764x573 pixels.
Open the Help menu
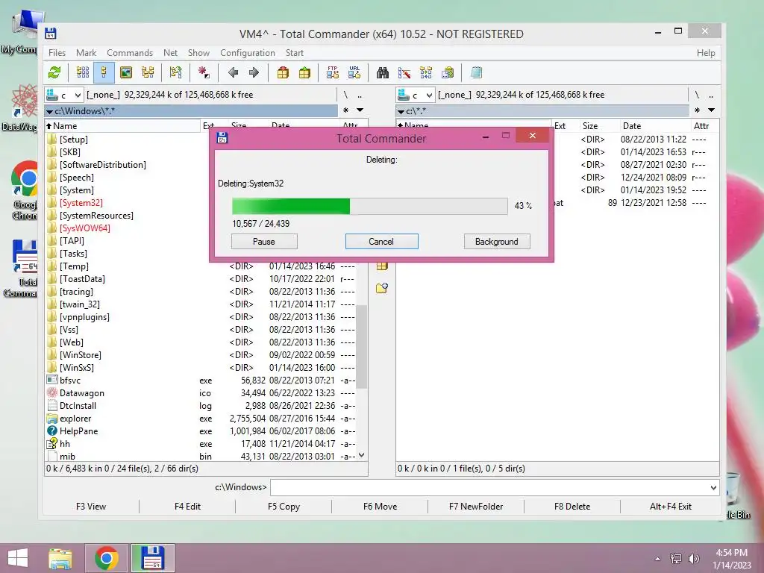[x=706, y=53]
